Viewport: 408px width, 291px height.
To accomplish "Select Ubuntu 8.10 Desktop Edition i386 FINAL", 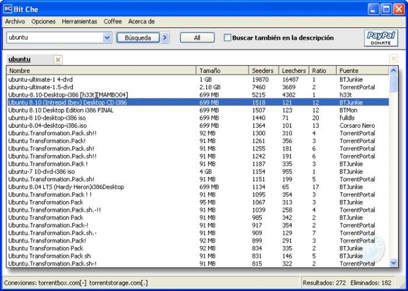I will (198, 110).
